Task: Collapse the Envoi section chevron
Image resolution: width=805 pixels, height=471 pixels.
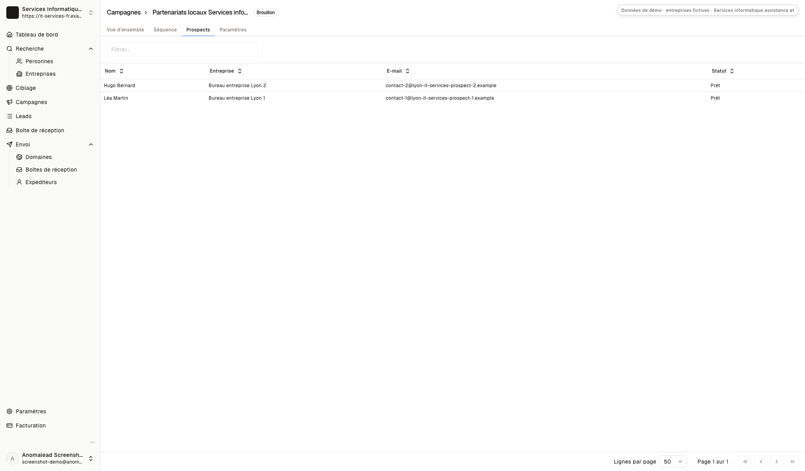Action: coord(91,144)
